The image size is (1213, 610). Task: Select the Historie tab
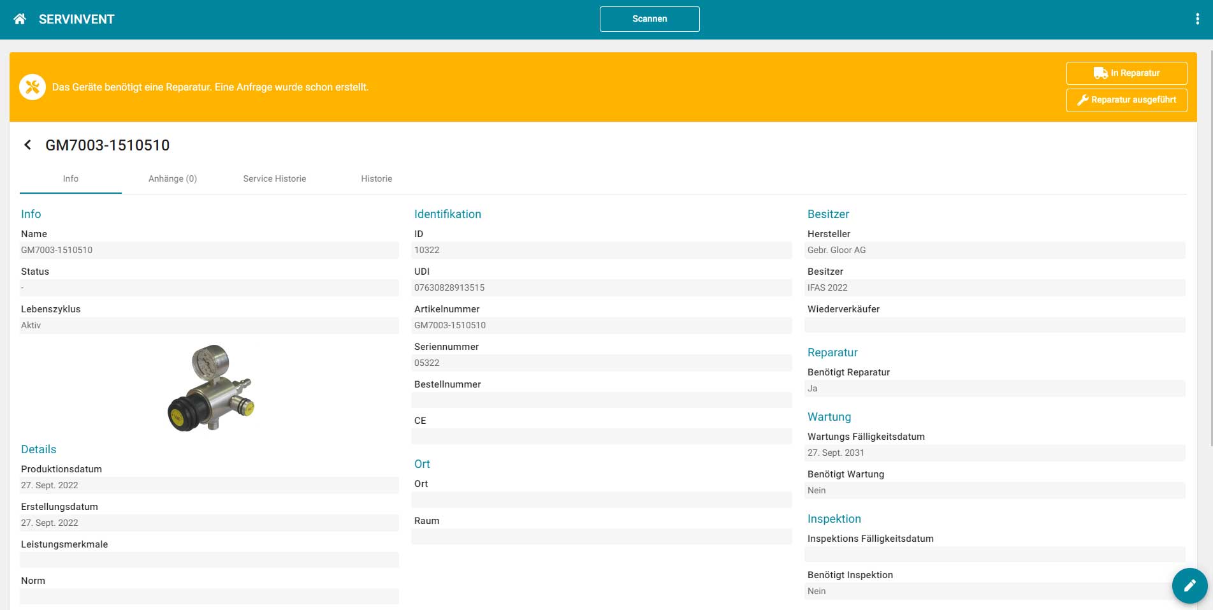click(376, 179)
